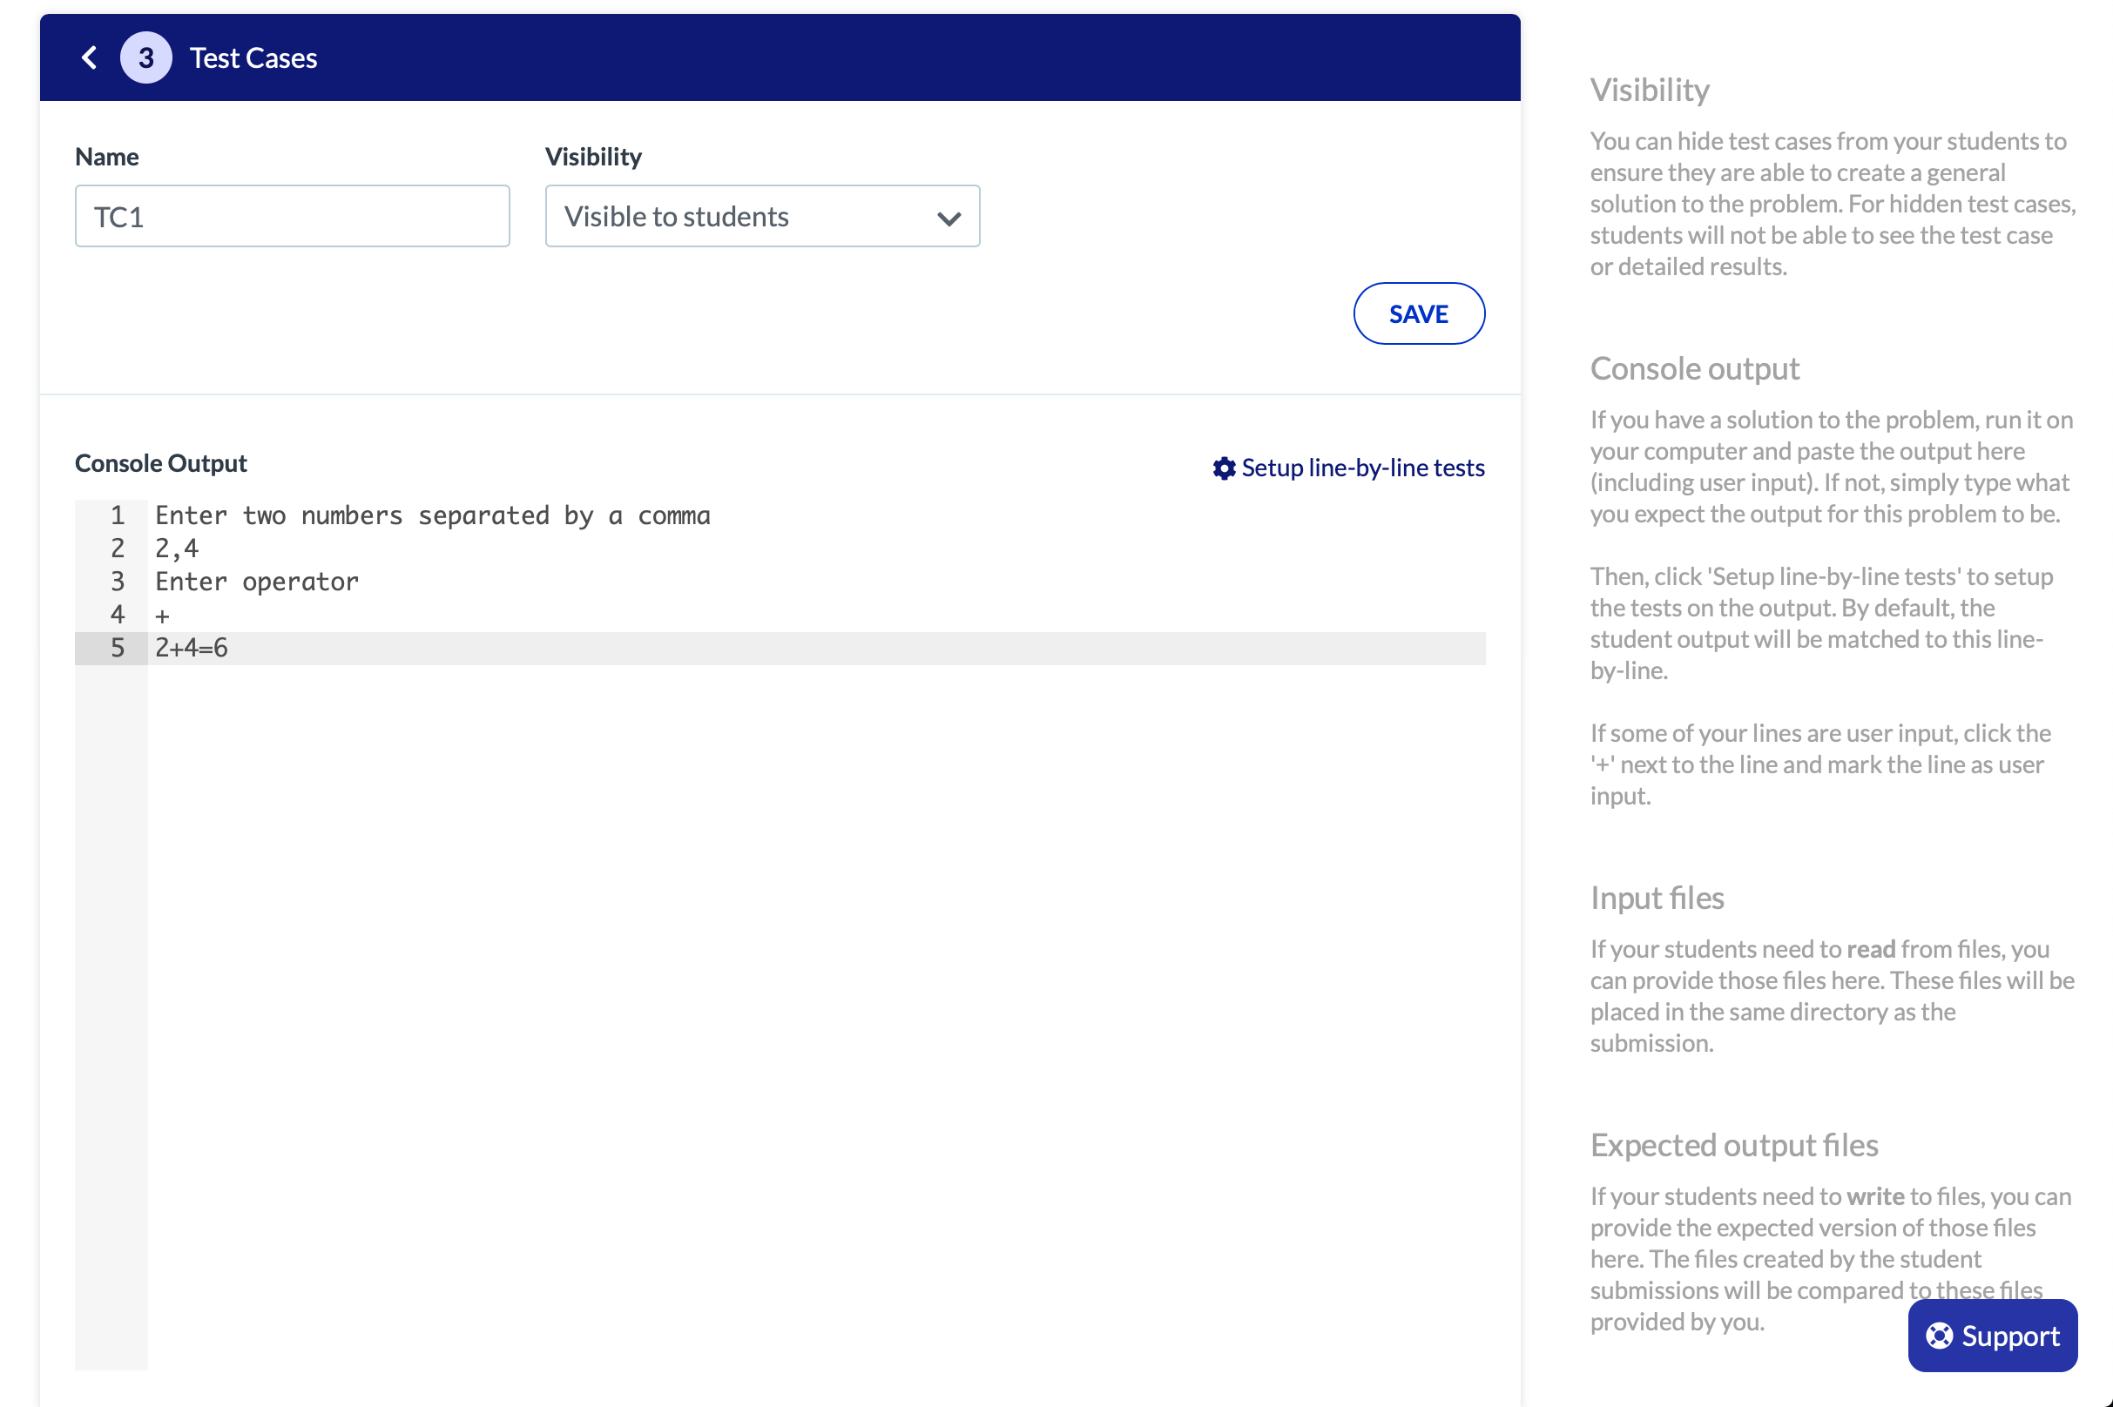Click line number 5 in gutter

118,648
